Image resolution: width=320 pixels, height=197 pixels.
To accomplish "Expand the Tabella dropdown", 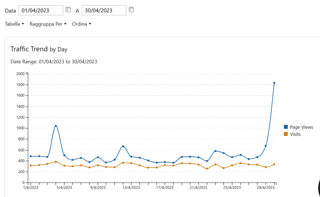I will point(14,24).
